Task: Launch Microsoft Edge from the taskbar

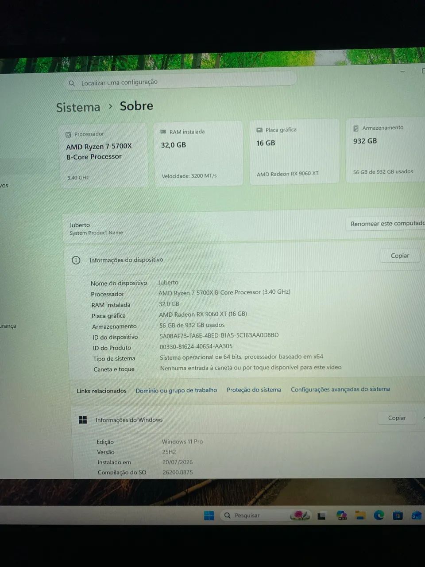Action: pyautogui.click(x=379, y=515)
